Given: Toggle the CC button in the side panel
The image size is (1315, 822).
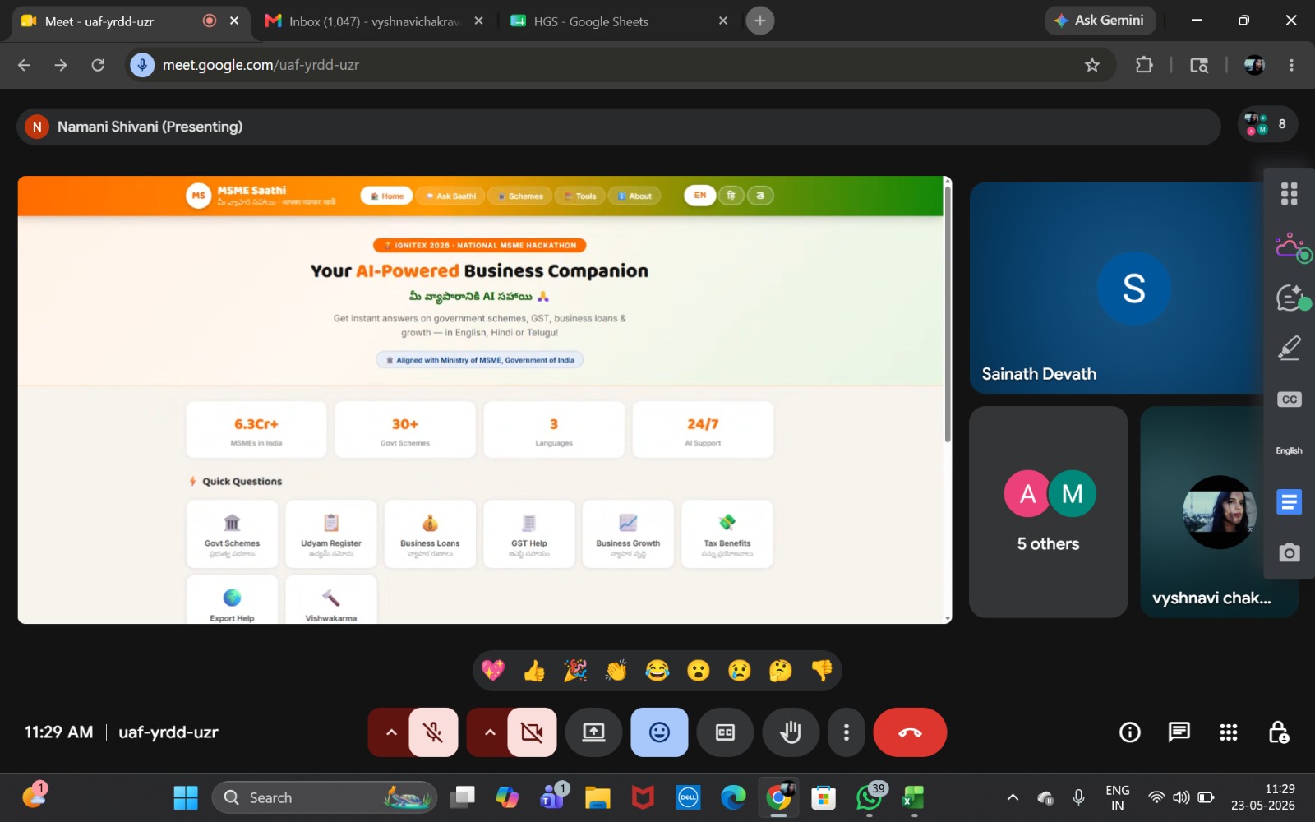Looking at the screenshot, I should [x=1289, y=399].
